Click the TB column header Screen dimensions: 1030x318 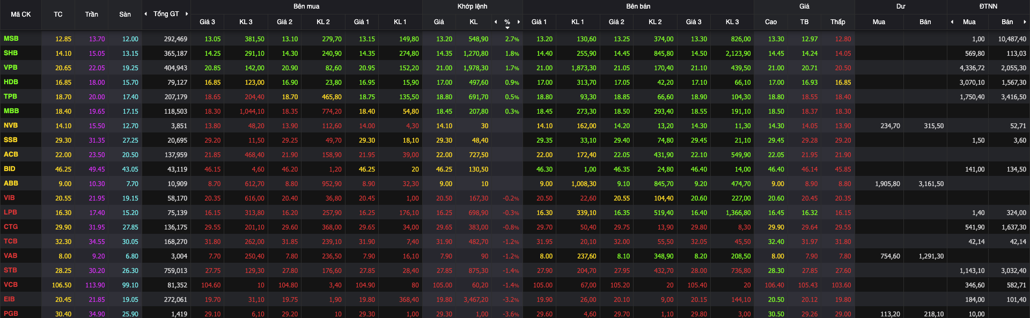coord(804,22)
